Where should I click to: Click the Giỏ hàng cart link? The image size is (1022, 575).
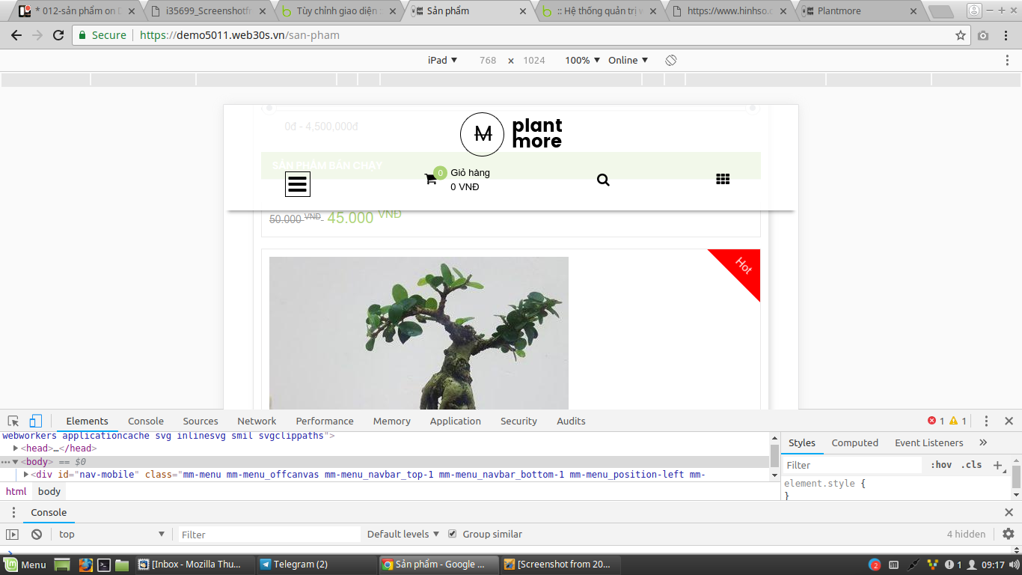pyautogui.click(x=470, y=172)
